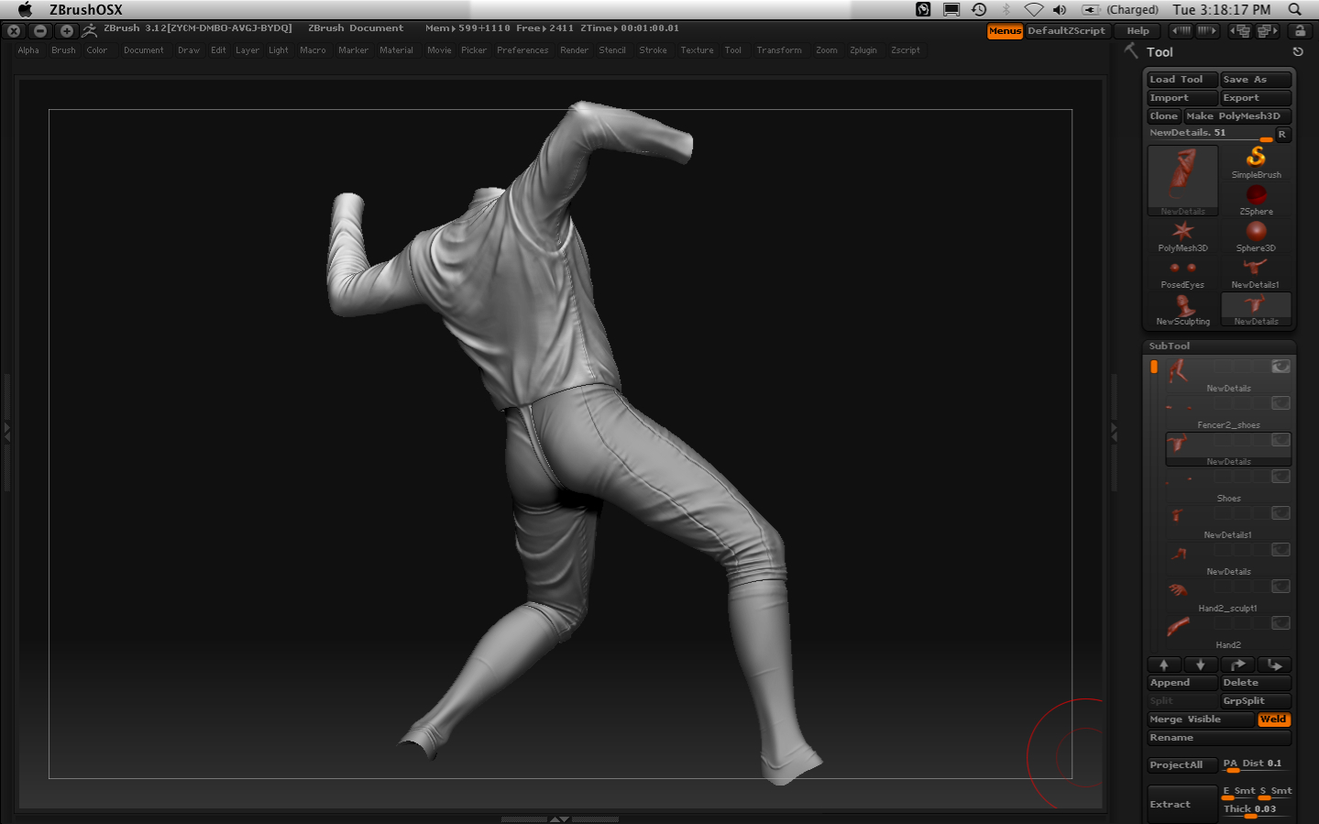Toggle visibility of the Shoes subtool
Viewport: 1319px width, 824px height.
tap(1281, 477)
